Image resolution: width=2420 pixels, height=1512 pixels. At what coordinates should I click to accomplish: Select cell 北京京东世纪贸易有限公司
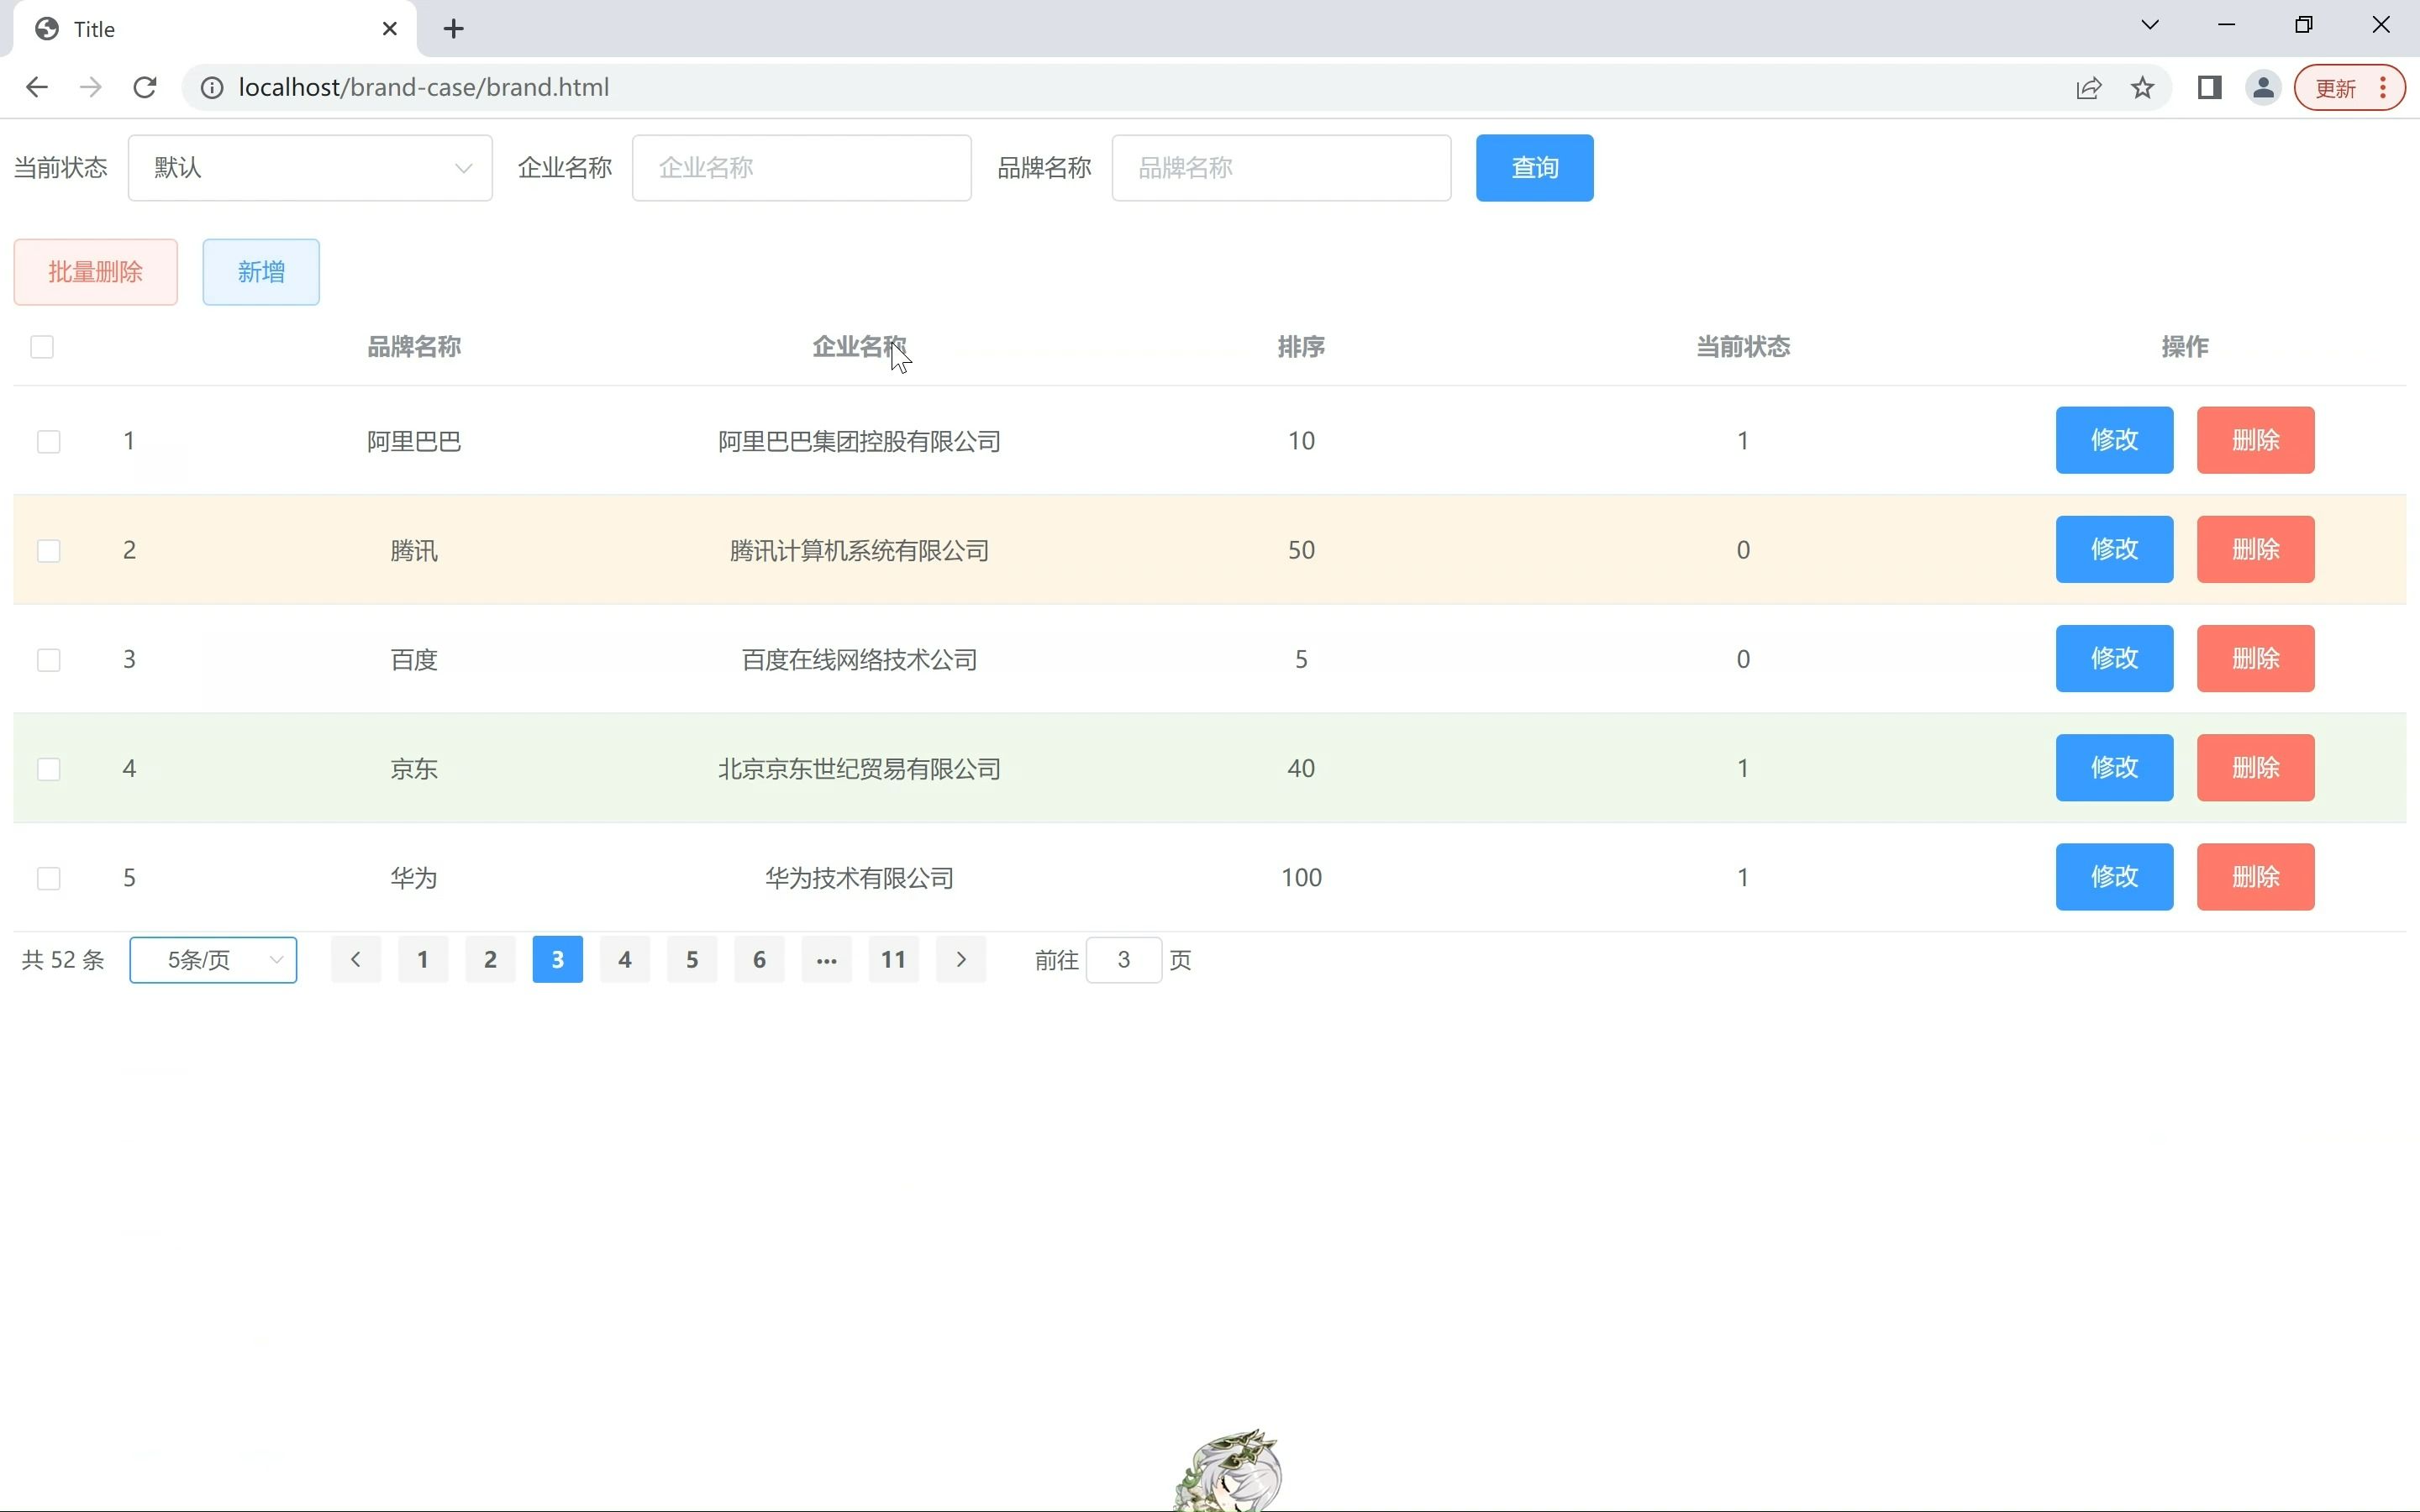coord(859,768)
